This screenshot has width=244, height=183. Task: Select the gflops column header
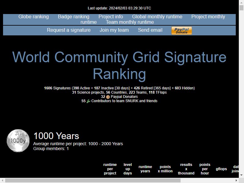pos(221,169)
